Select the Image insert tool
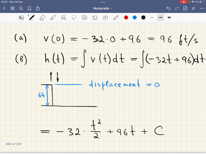This screenshot has width=206, height=154. coord(95,18)
